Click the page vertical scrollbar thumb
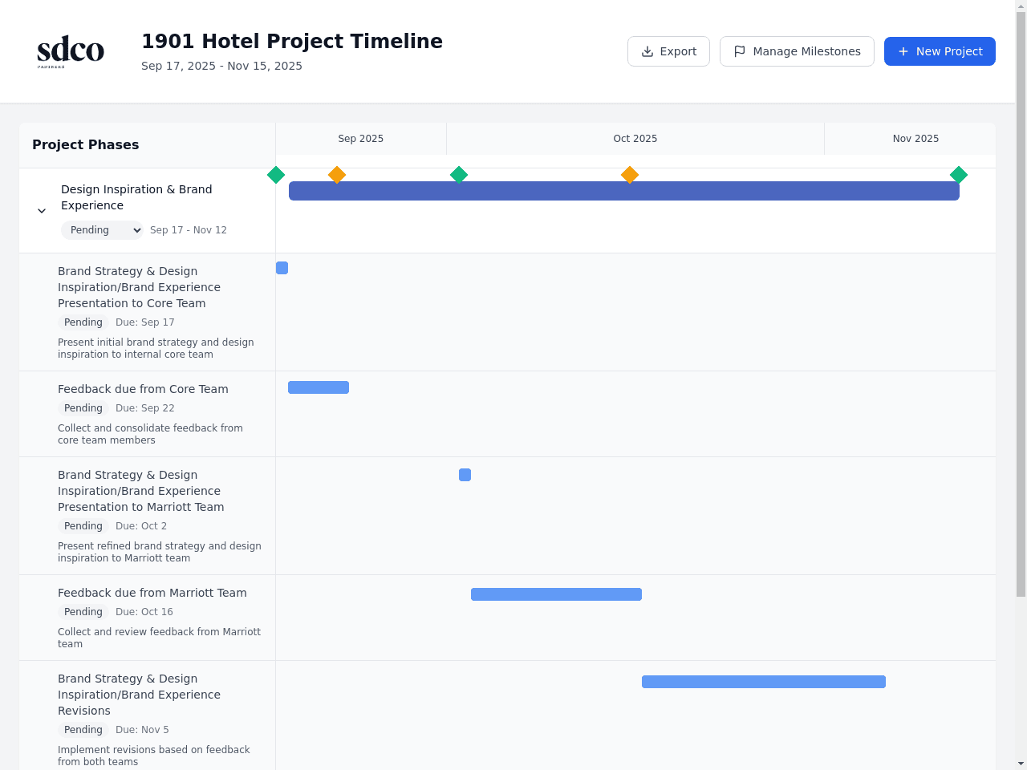This screenshot has height=770, width=1027. [x=1021, y=305]
